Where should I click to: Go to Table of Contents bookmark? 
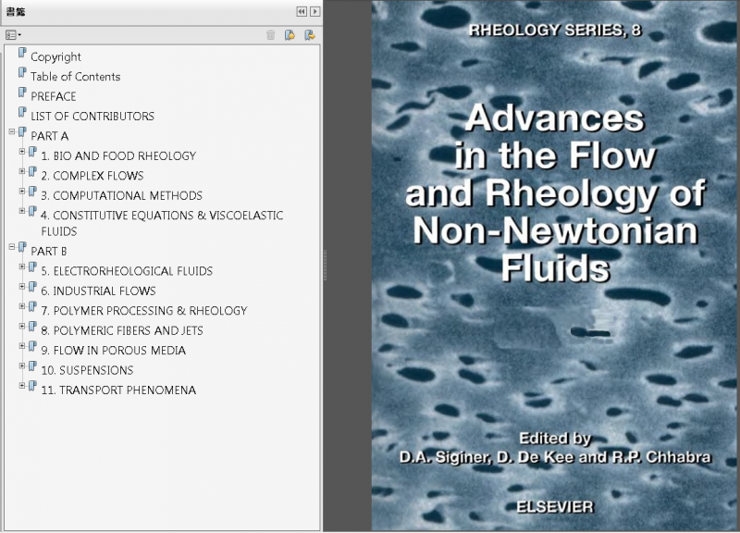76,77
